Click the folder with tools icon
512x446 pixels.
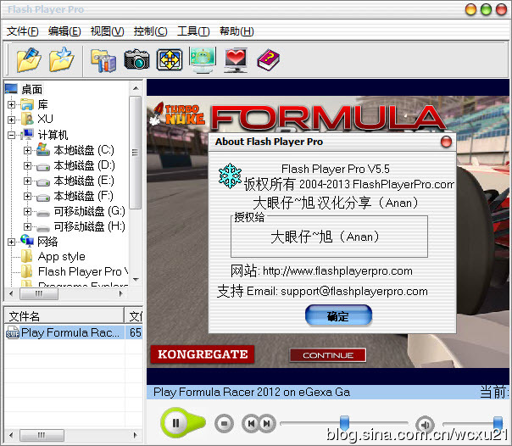(103, 59)
